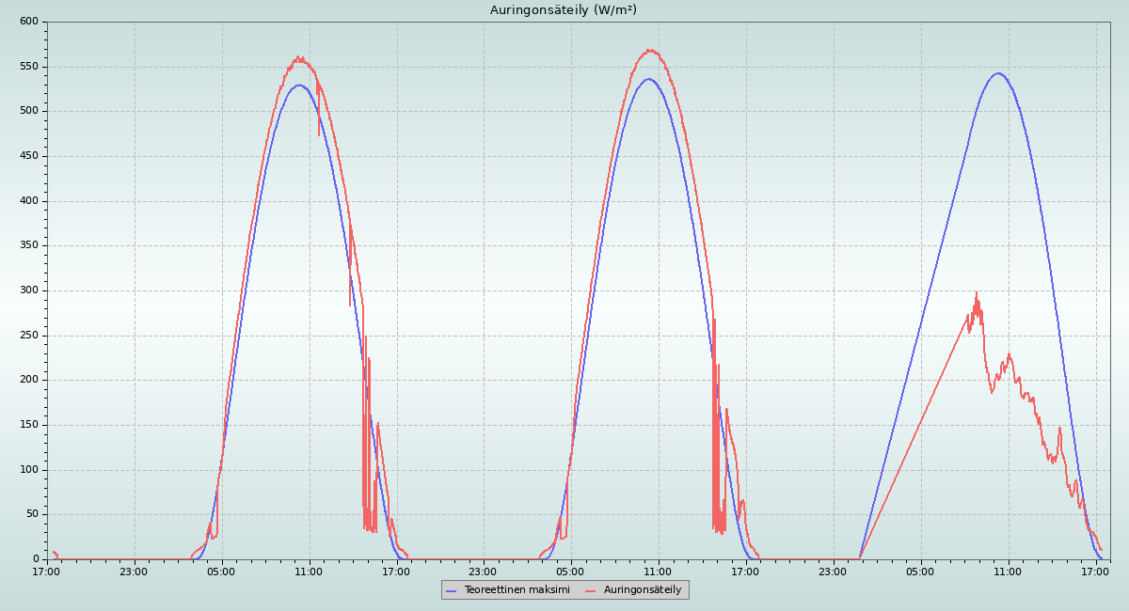Select the first 23:00 x-axis label
Image resolution: width=1129 pixels, height=611 pixels.
pyautogui.click(x=135, y=572)
